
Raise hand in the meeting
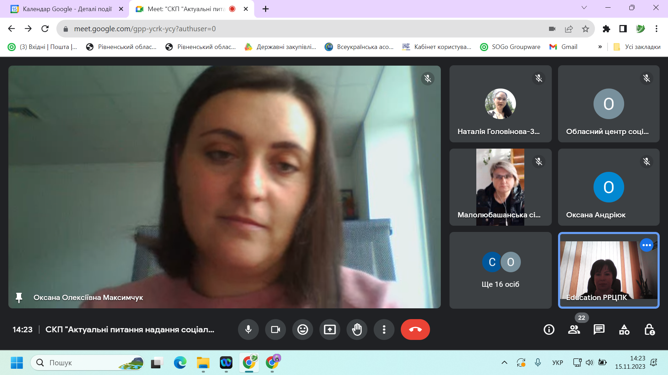(x=357, y=329)
